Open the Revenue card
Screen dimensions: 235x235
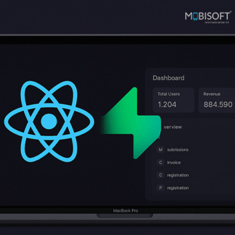tap(217, 100)
